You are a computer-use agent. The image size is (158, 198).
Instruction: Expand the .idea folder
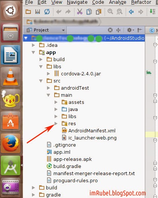pyautogui.click(x=33, y=45)
